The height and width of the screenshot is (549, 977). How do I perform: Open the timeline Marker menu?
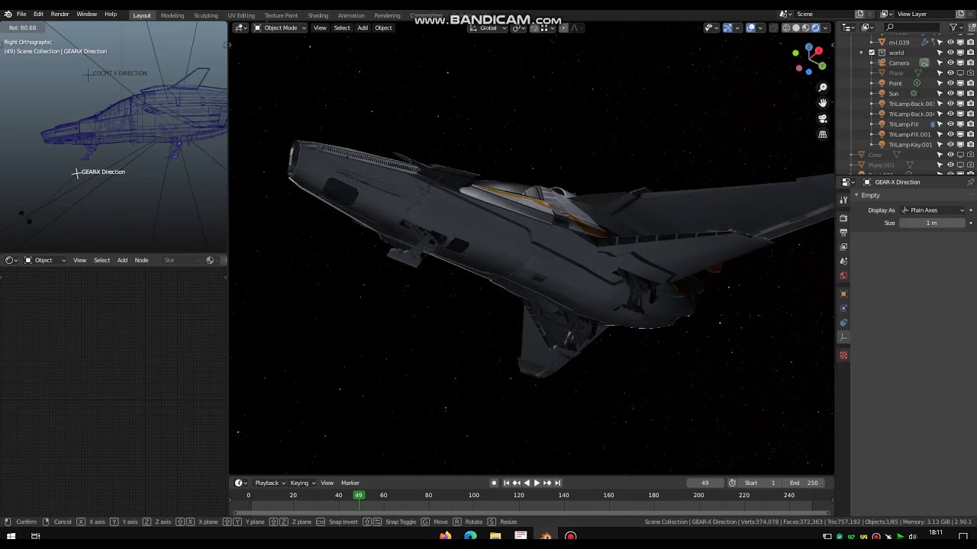(350, 483)
